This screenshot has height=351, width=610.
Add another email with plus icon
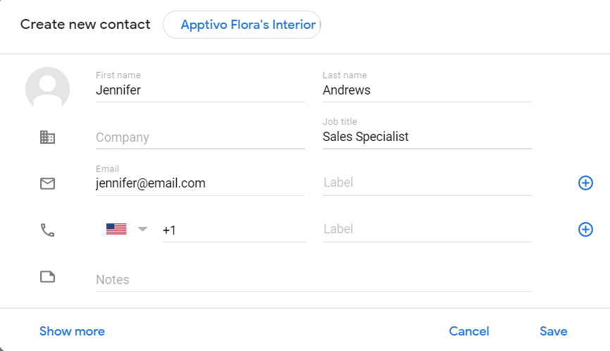click(x=585, y=183)
